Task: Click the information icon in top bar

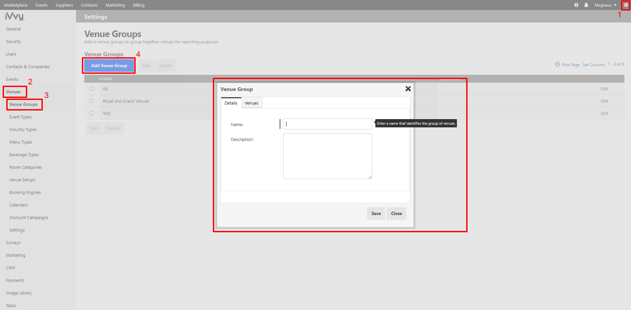Action: point(576,5)
